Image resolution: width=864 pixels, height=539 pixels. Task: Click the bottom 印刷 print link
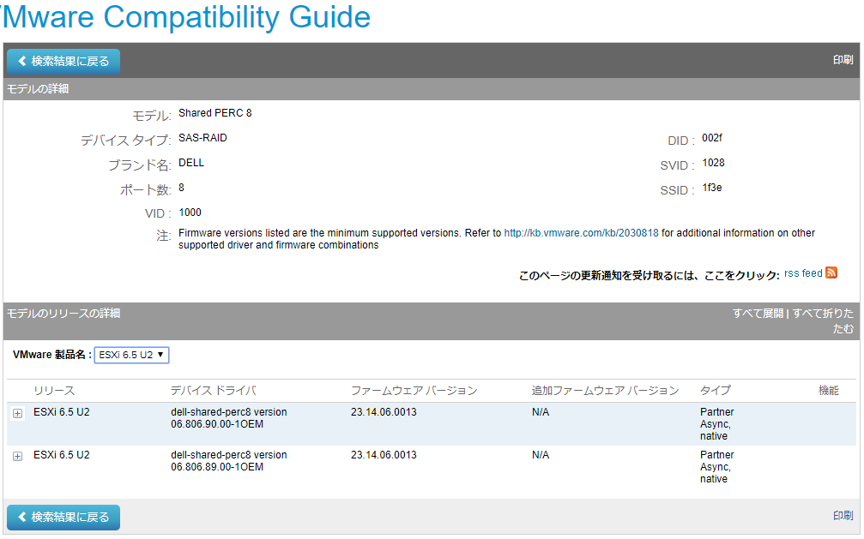[x=843, y=515]
